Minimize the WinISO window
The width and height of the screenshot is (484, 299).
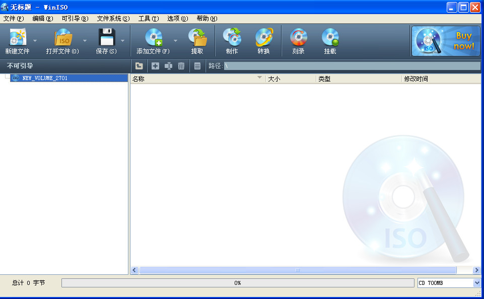click(452, 7)
